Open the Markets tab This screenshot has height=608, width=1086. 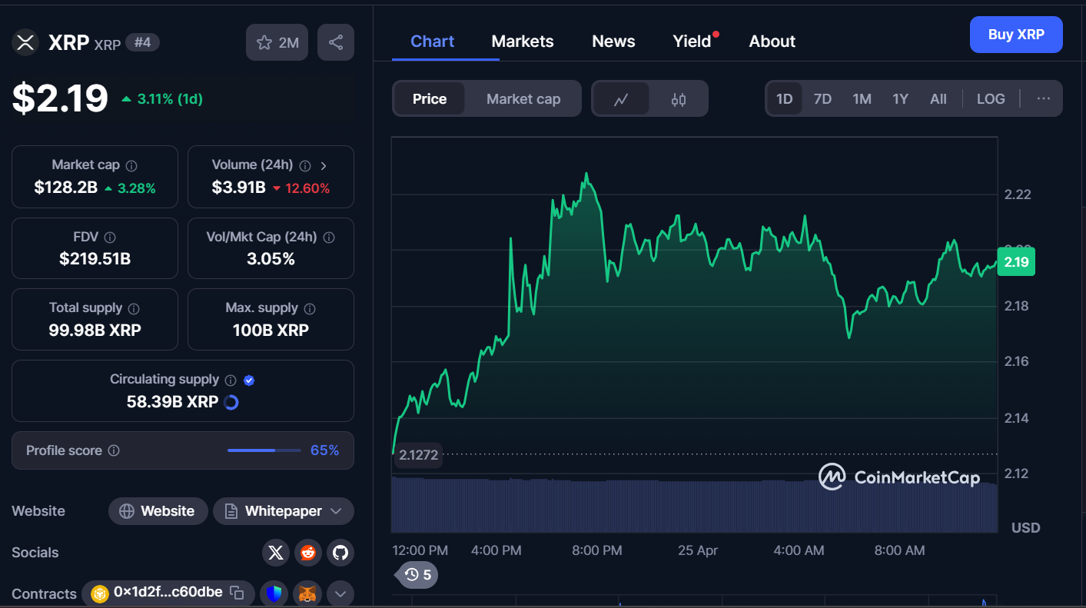[x=523, y=42]
